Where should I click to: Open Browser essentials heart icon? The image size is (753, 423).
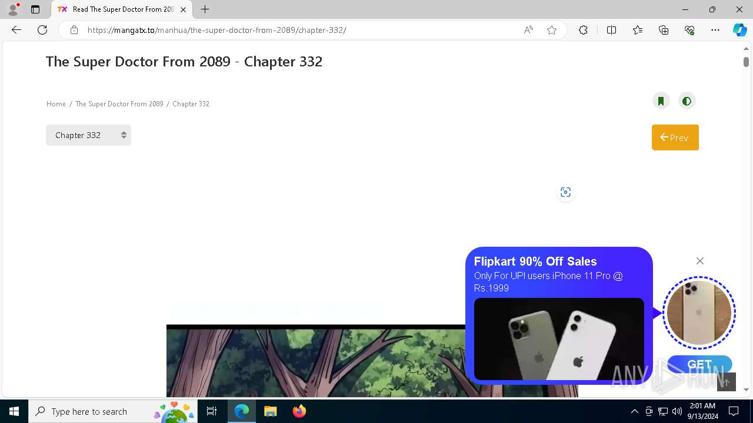click(x=689, y=30)
